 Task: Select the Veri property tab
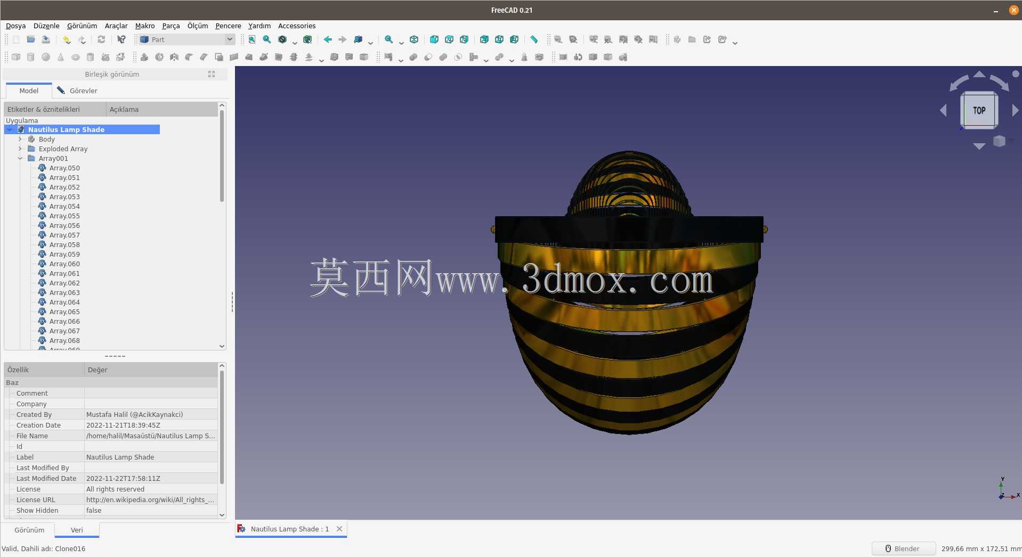(x=77, y=530)
